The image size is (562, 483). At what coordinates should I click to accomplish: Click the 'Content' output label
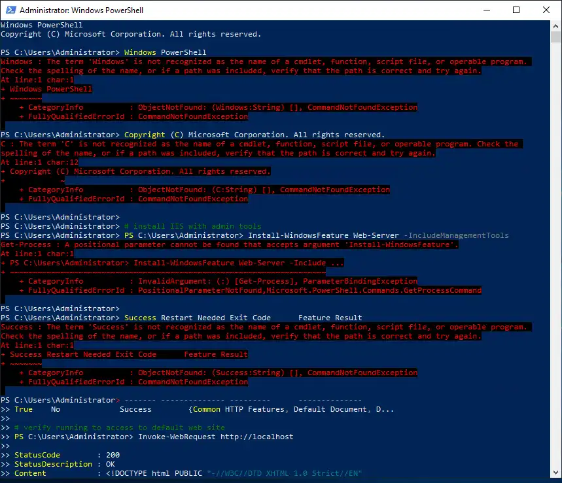(x=31, y=473)
